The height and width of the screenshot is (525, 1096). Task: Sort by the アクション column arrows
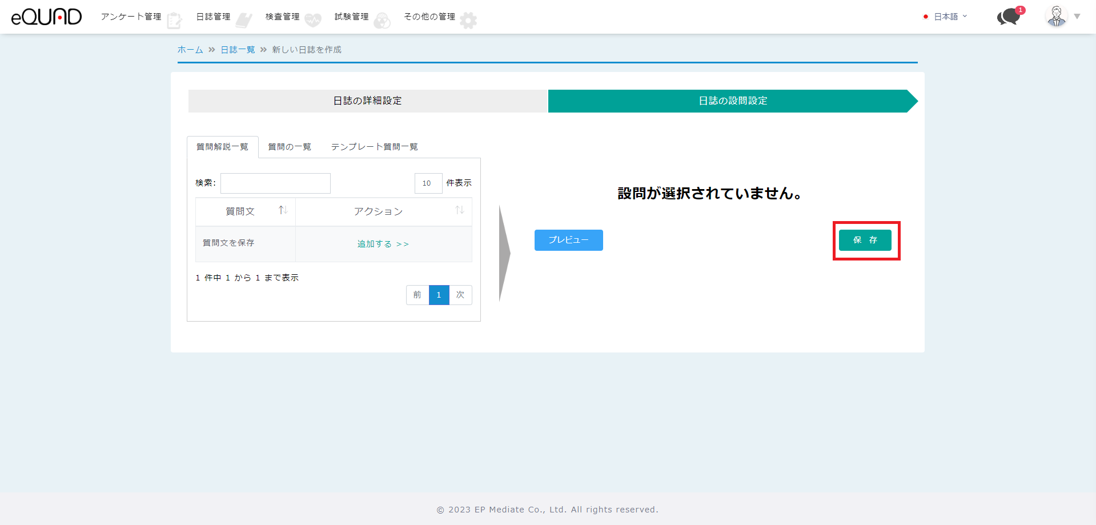pos(459,211)
